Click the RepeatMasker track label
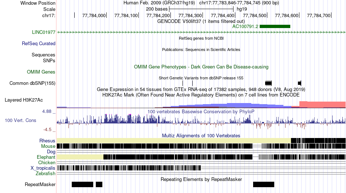This screenshot has width=346, height=193. click(40, 184)
